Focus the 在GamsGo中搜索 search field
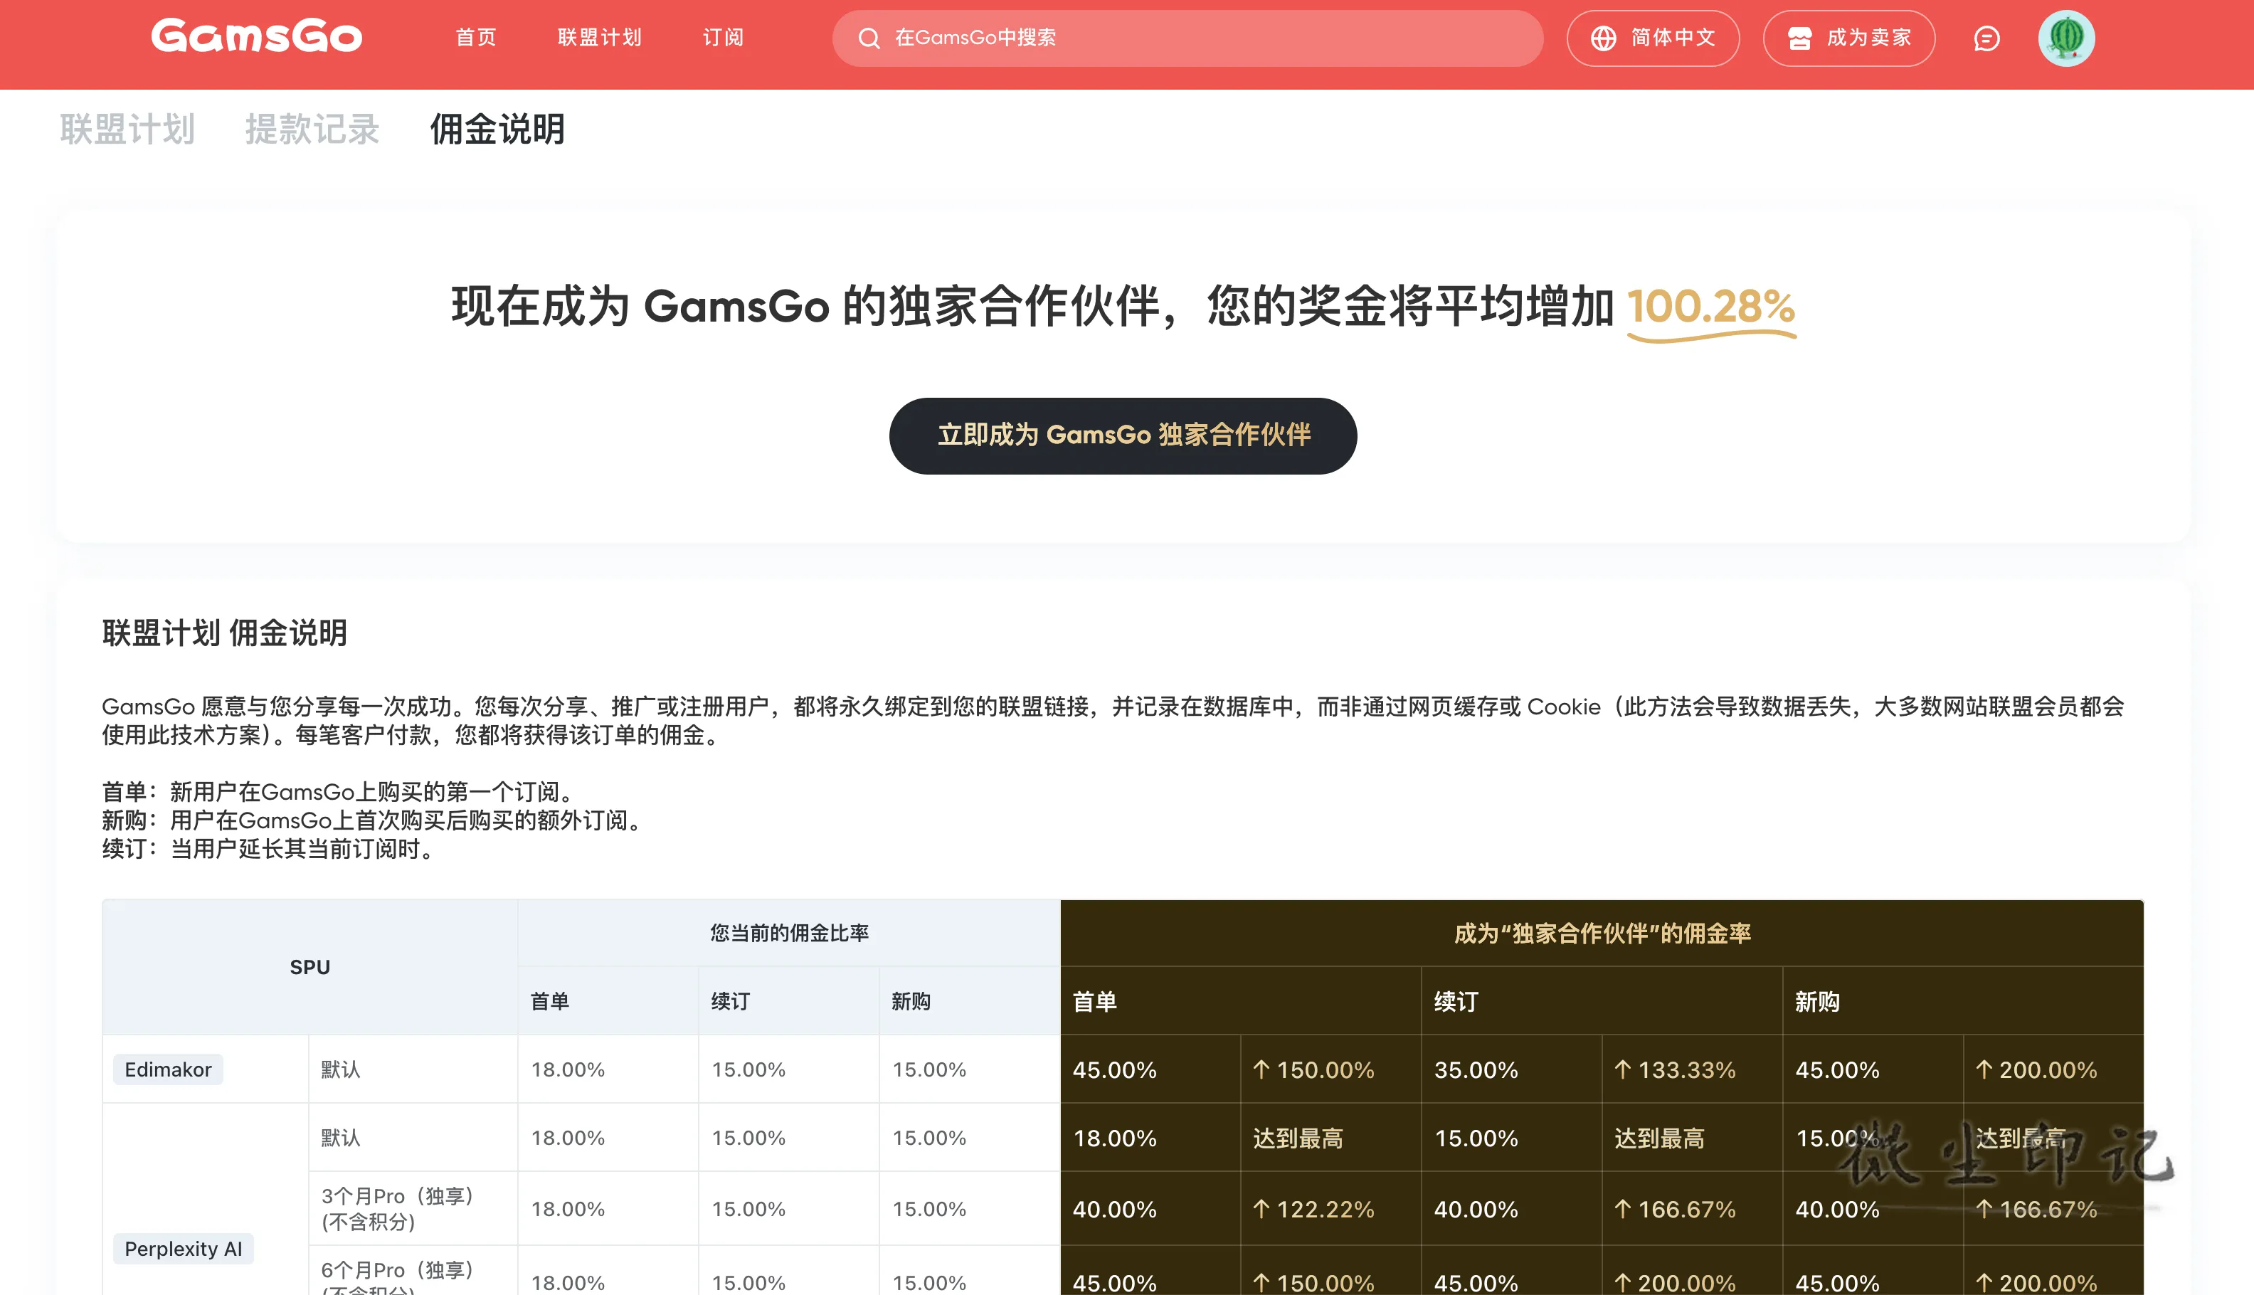Image resolution: width=2254 pixels, height=1295 pixels. click(1187, 38)
